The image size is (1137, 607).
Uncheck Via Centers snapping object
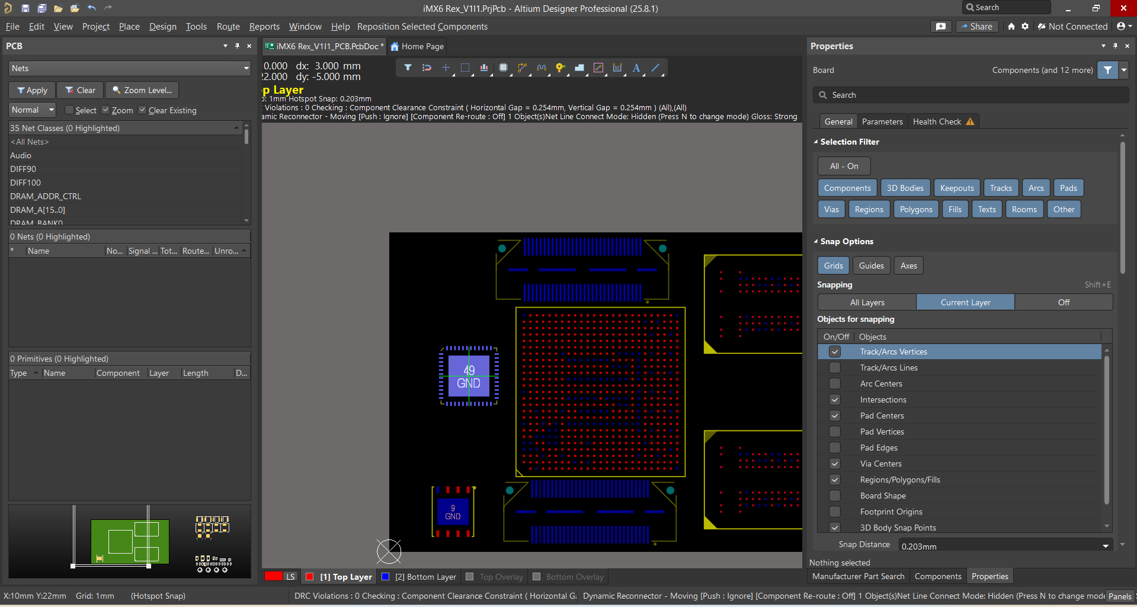pyautogui.click(x=834, y=464)
